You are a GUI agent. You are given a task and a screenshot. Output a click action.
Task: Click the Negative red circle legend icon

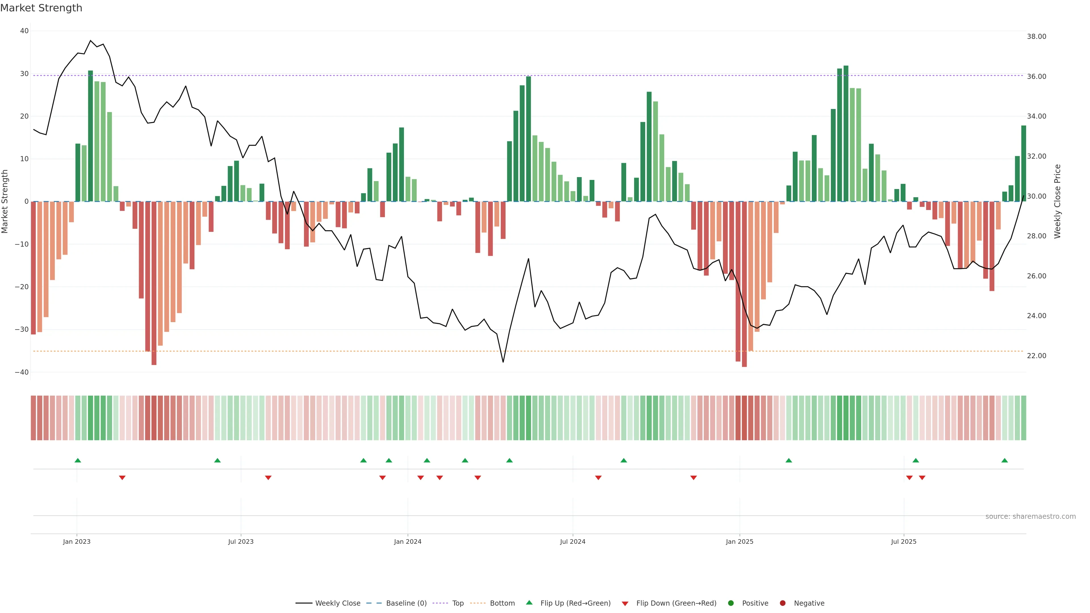point(782,603)
